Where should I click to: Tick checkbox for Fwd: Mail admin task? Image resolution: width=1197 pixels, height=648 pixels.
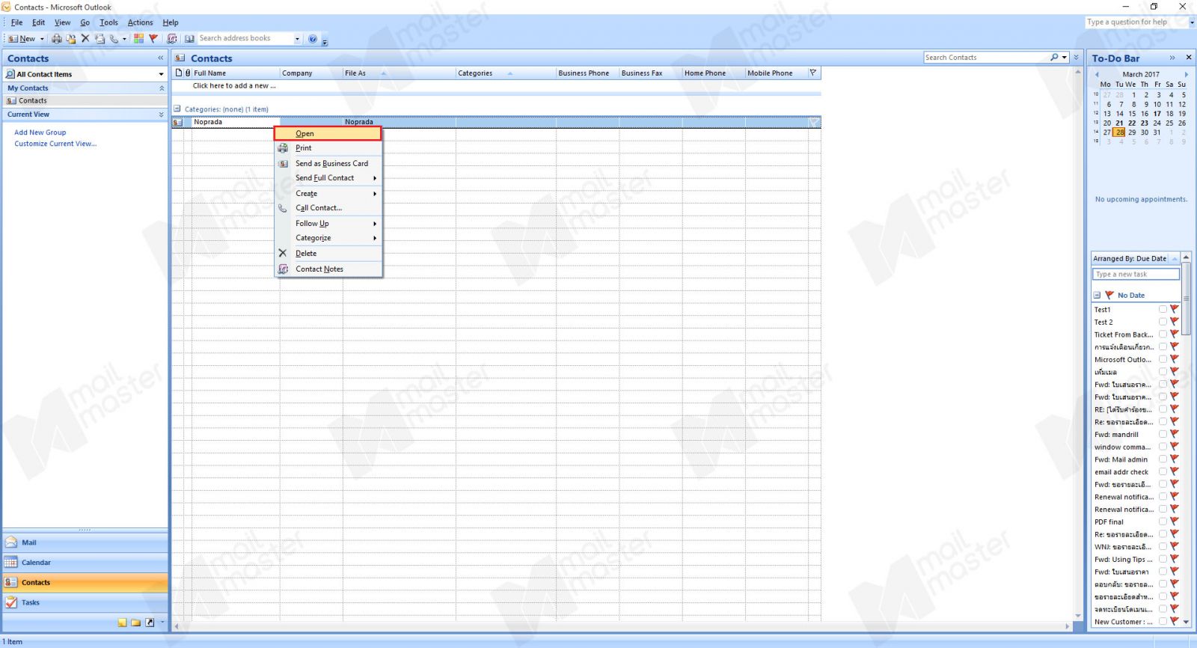coord(1163,459)
